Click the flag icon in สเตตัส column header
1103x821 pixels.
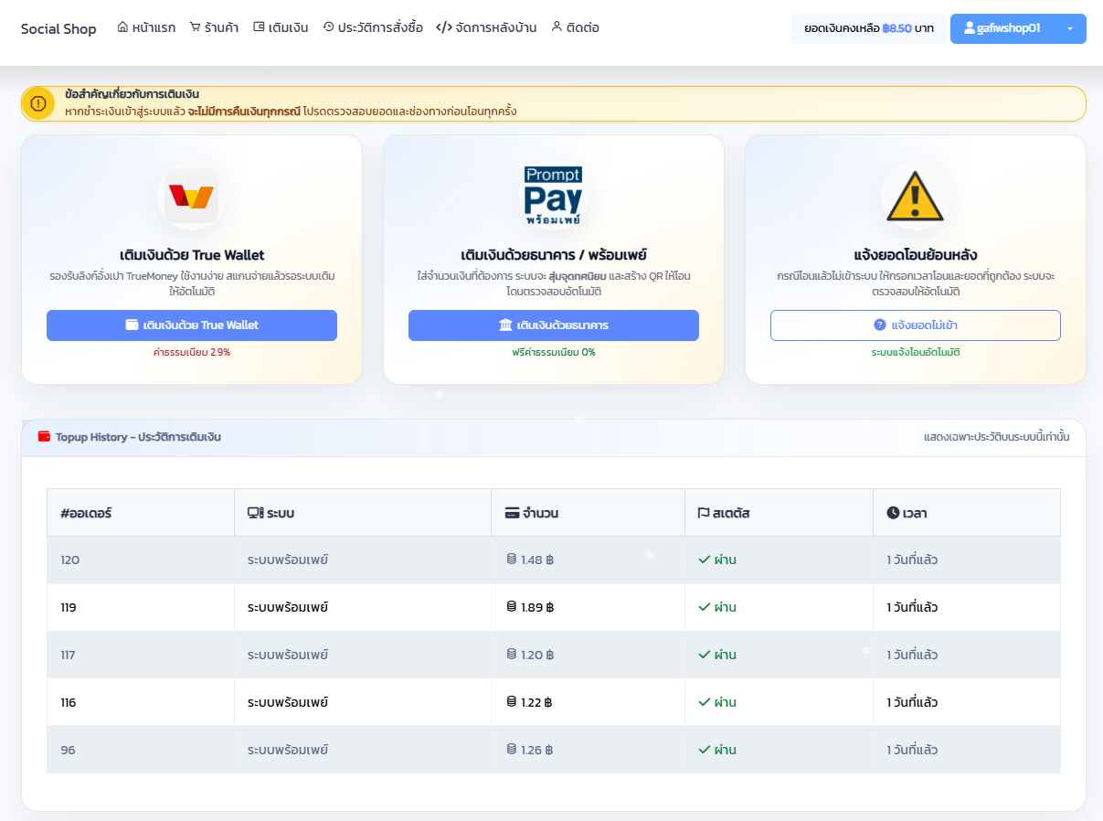(704, 513)
